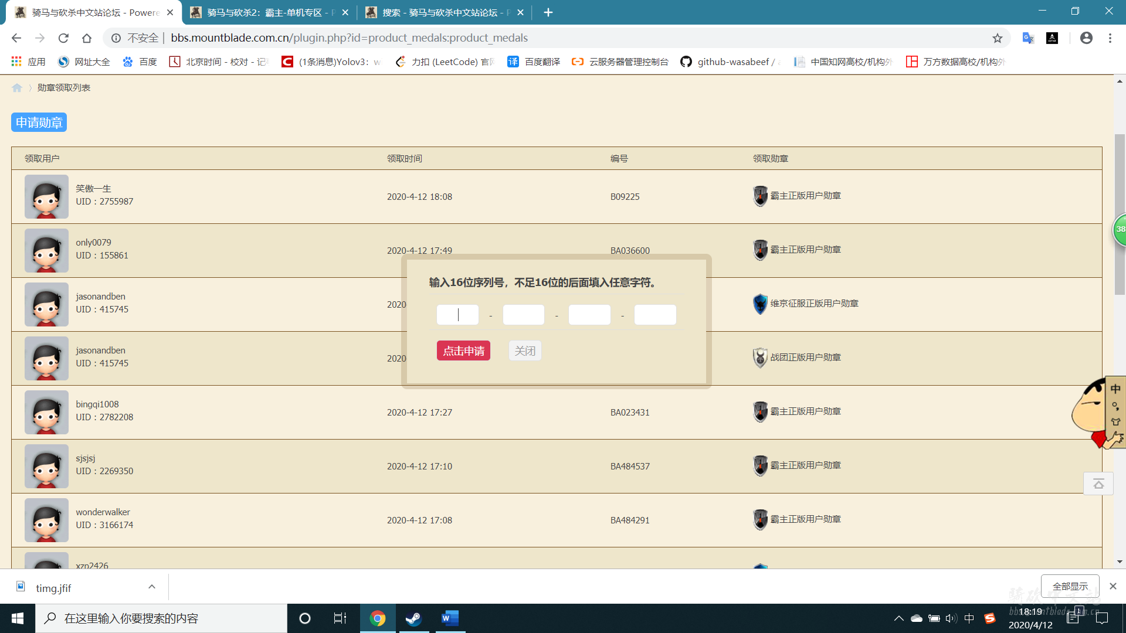
Task: Close the downloads bar
Action: click(1113, 586)
